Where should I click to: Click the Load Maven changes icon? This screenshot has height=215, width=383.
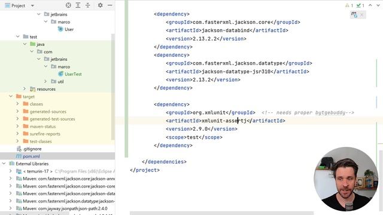pyautogui.click(x=354, y=15)
